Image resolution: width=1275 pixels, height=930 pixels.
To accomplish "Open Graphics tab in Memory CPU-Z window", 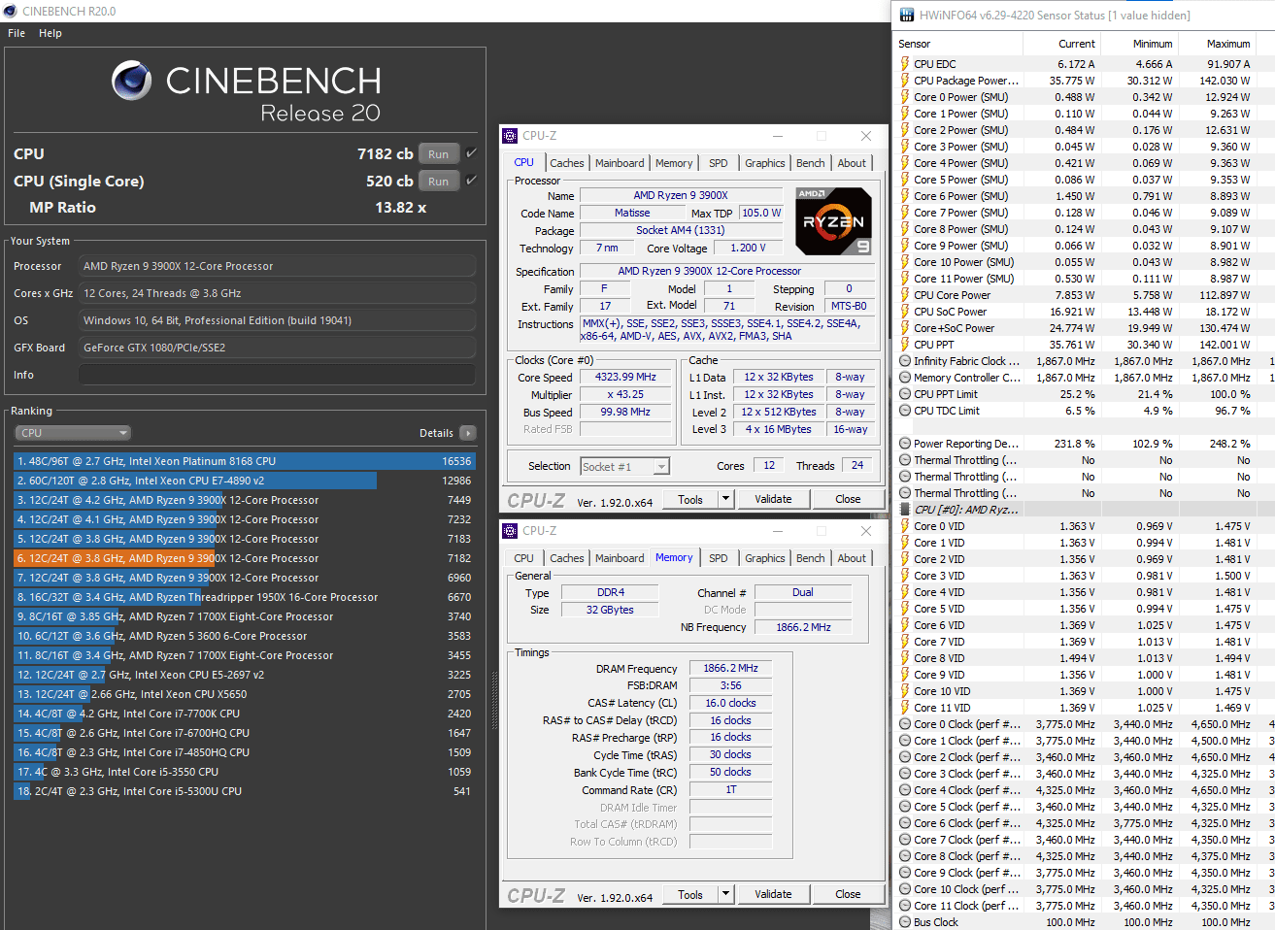I will (765, 558).
